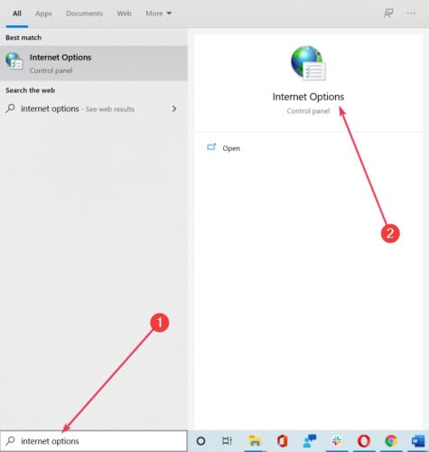
Task: Click Control panel label under preview title
Action: [x=308, y=111]
